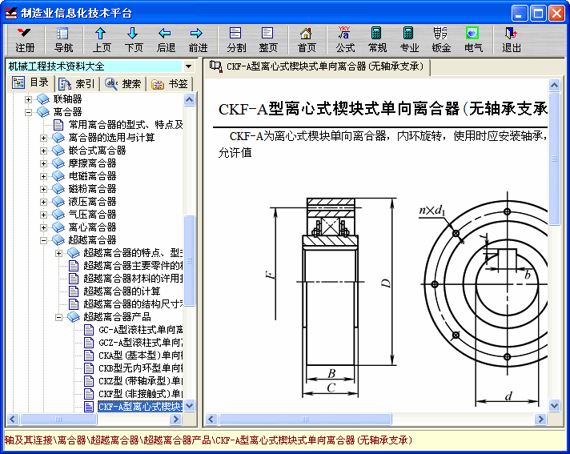Click the 后退 back arrow icon
570x454 pixels.
coord(166,39)
